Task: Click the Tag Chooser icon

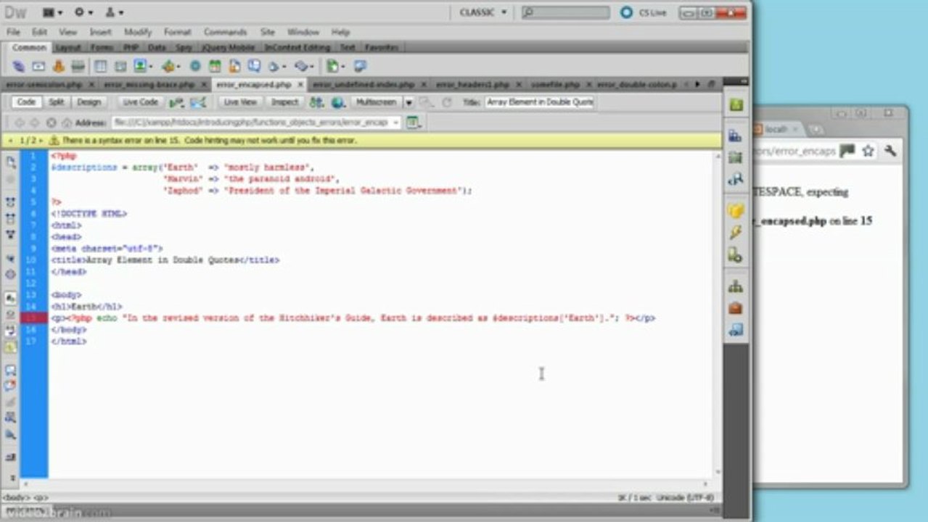Action: click(360, 66)
